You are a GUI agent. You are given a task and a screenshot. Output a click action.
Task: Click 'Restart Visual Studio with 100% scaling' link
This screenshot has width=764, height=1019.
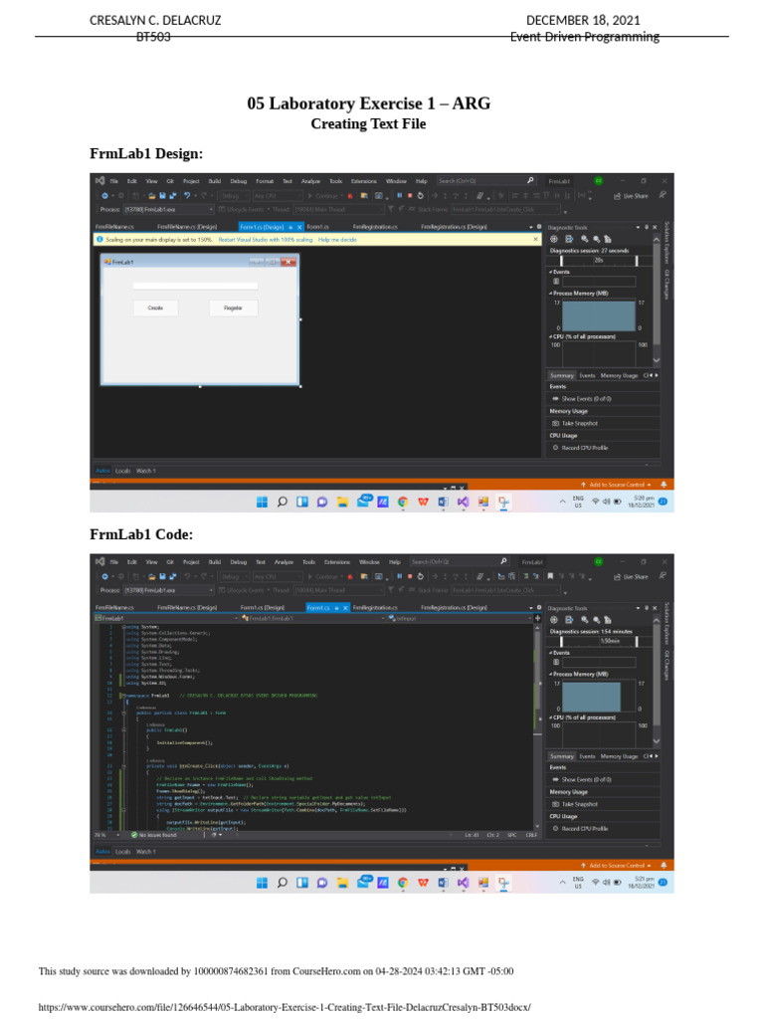click(266, 240)
